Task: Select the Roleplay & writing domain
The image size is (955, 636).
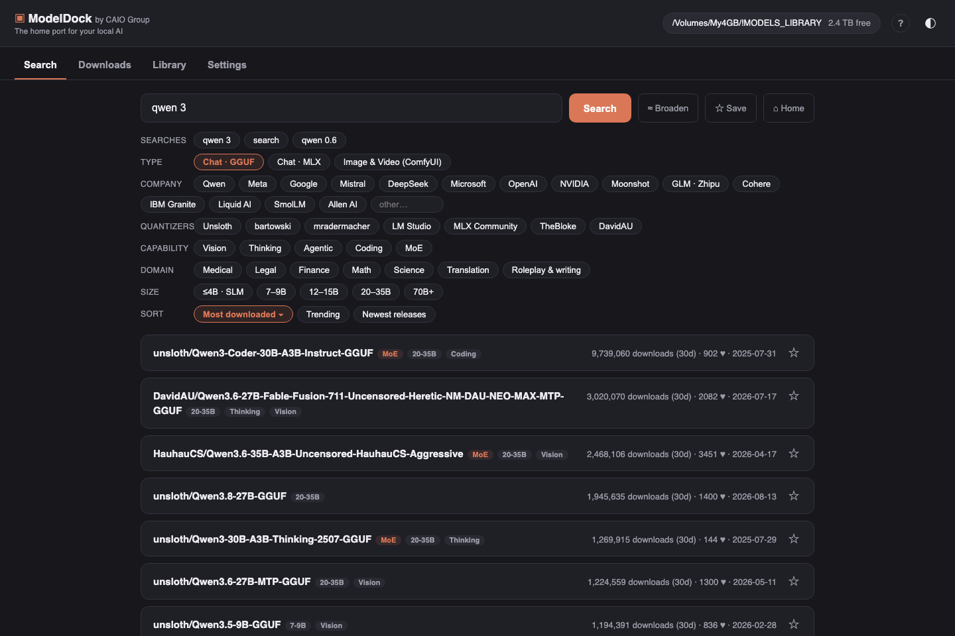Action: (546, 270)
